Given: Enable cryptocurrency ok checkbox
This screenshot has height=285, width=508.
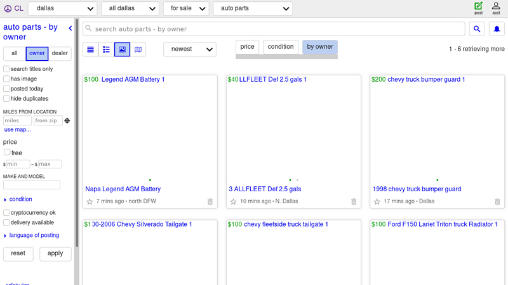Looking at the screenshot, I should [6, 212].
